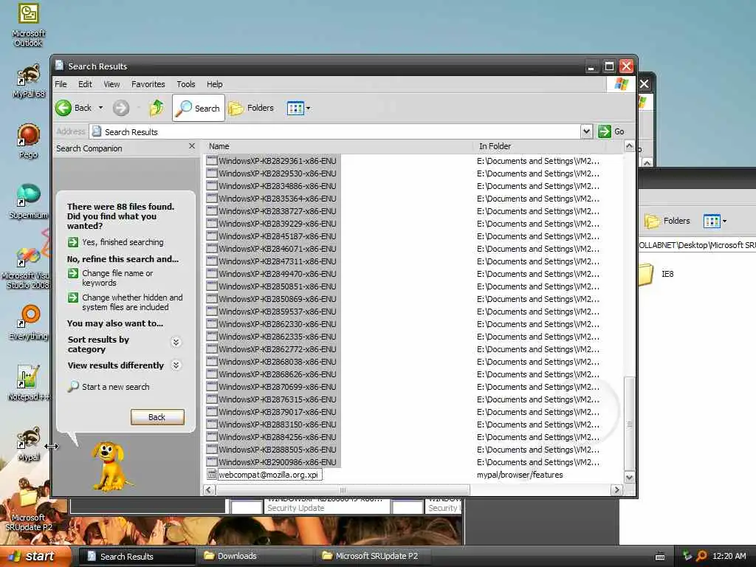Click the horizontal scrollbar thumb in results
Screen dimensions: 756x567
[x=343, y=490]
